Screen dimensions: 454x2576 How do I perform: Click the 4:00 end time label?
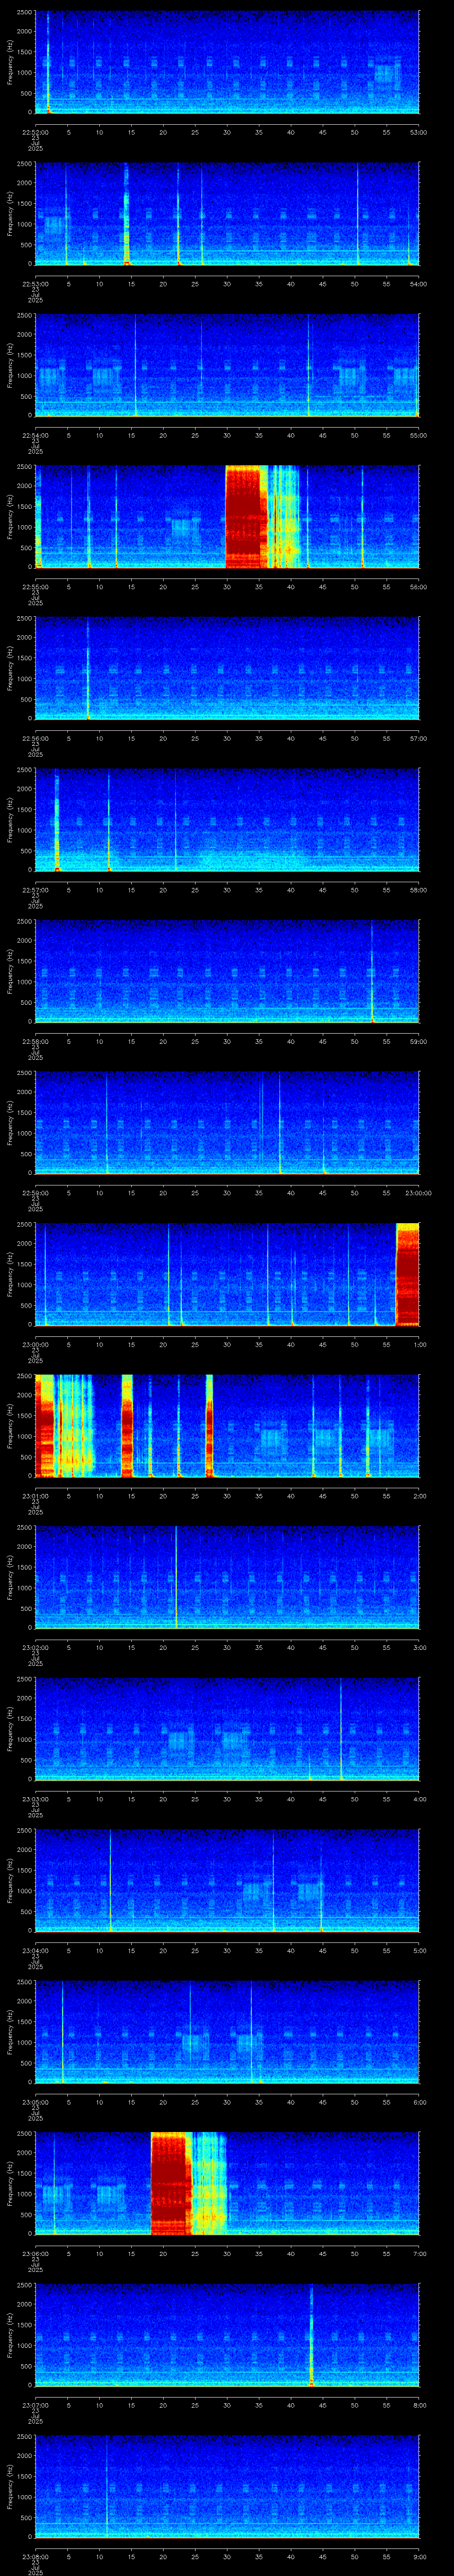419,1799
